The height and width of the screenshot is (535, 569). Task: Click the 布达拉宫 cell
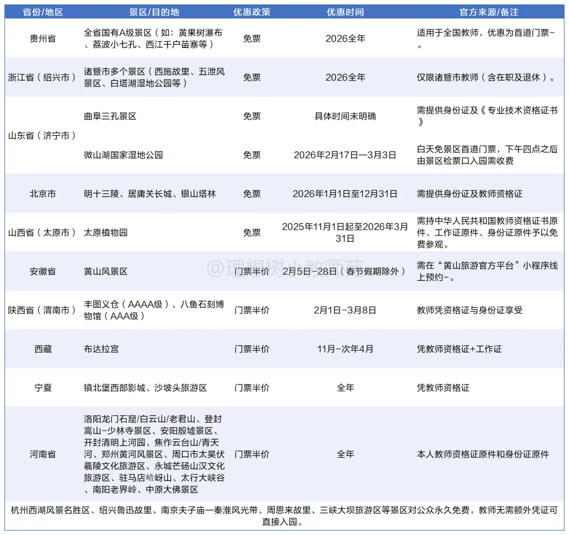tap(101, 349)
